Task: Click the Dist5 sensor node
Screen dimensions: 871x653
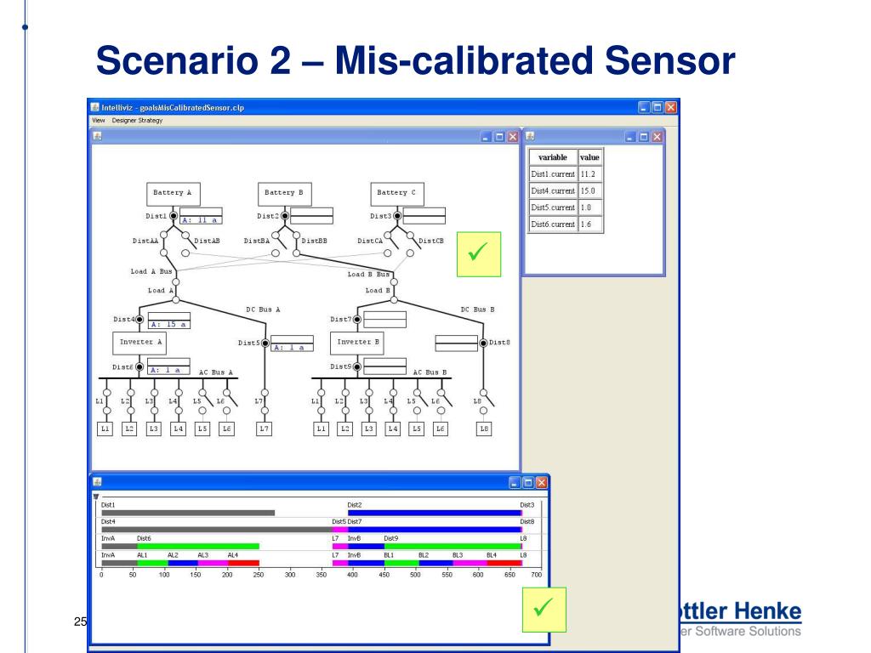Action: pos(265,344)
